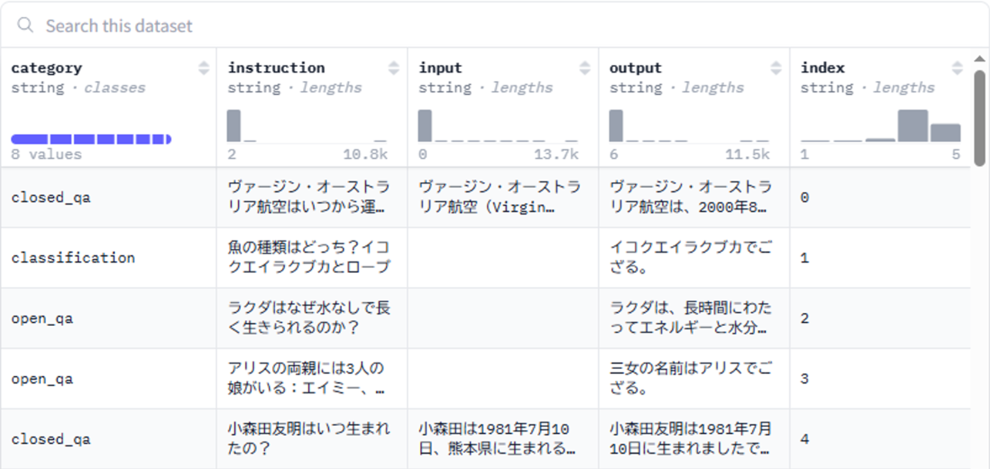The height and width of the screenshot is (469, 990).
Task: Select the classification category cell
Action: 73,258
